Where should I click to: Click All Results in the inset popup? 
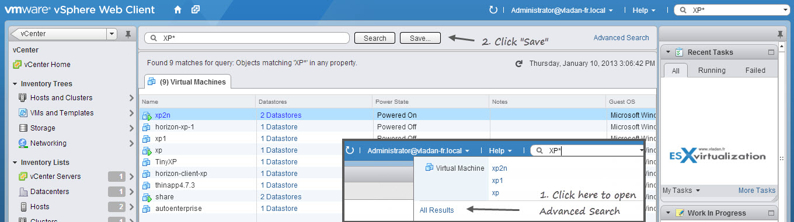(437, 210)
